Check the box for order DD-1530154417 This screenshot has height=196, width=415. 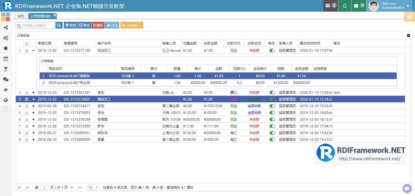click(x=27, y=106)
